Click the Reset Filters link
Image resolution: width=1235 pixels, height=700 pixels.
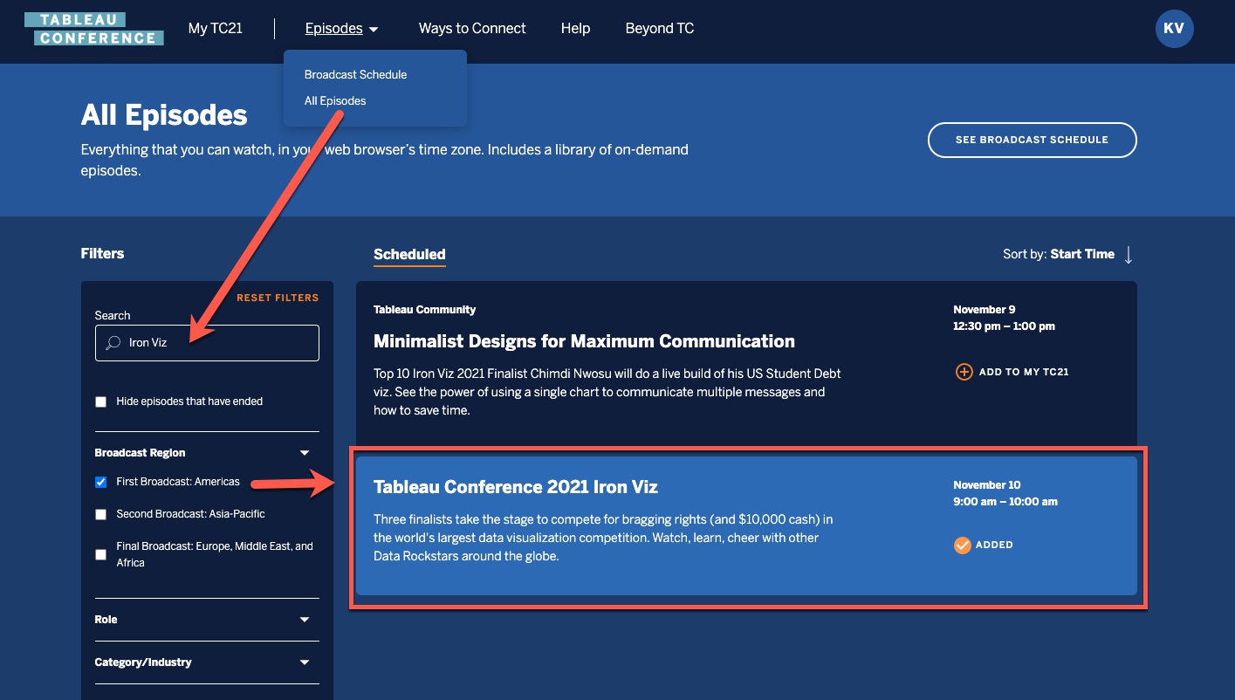point(278,298)
